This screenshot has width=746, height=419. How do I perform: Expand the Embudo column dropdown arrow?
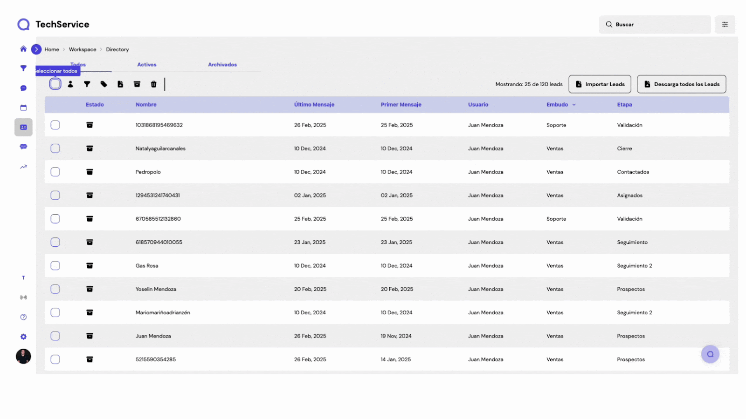(574, 105)
